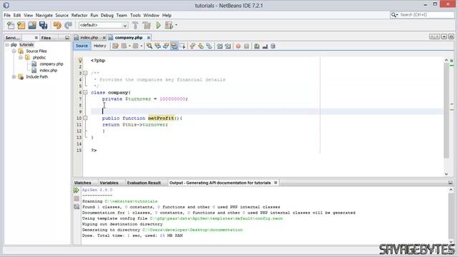Start Debug Project from main toolbar
This screenshot has width=458, height=257.
pos(169,26)
